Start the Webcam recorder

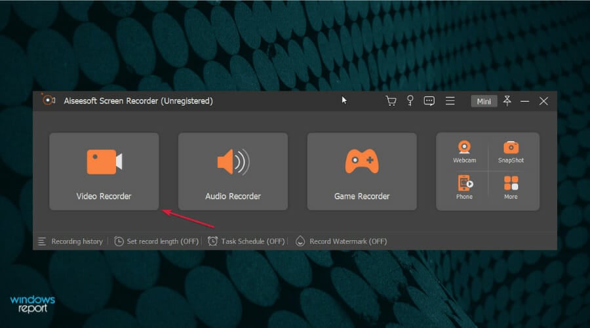click(464, 152)
